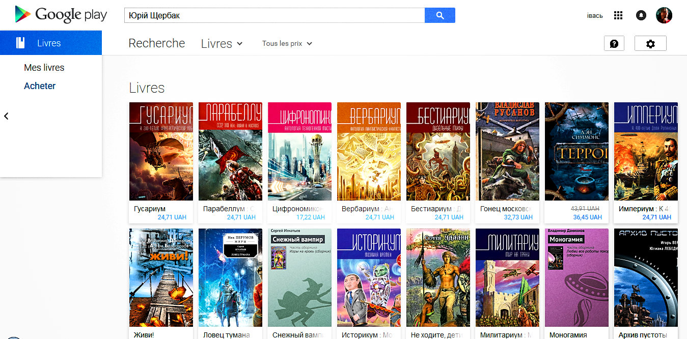
Task: Open the Живи! book cover
Action: click(161, 277)
